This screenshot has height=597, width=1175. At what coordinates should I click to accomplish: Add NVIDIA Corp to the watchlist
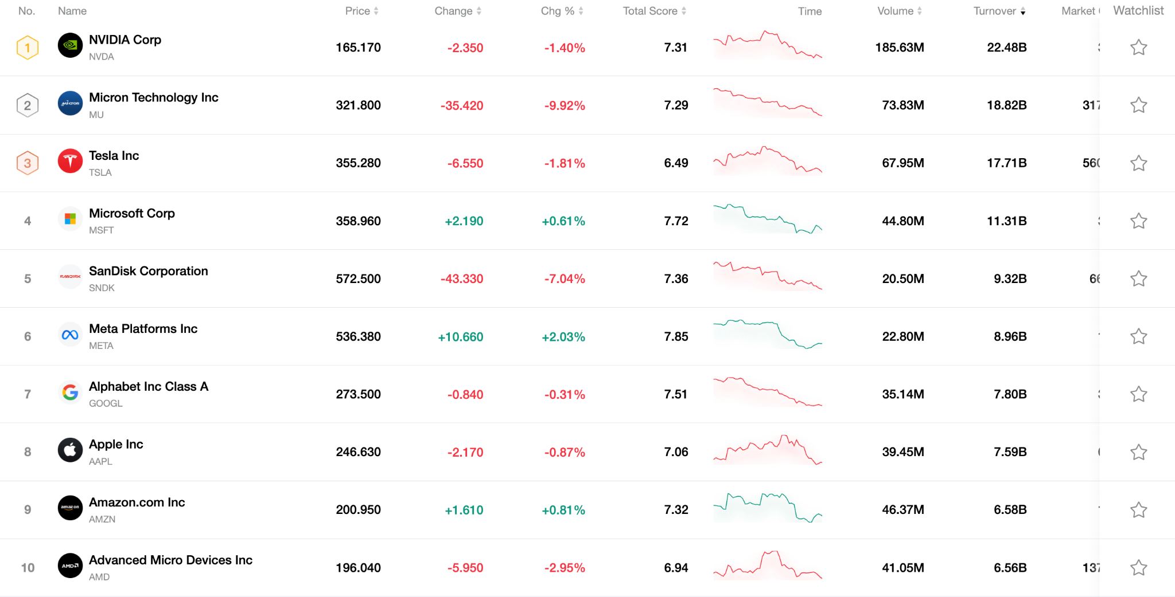click(x=1138, y=47)
